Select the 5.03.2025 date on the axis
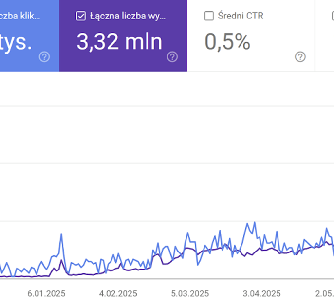The height and width of the screenshot is (306, 334). 190,293
